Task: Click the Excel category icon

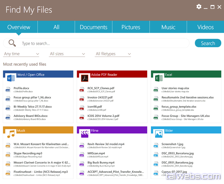Action: [x=158, y=78]
